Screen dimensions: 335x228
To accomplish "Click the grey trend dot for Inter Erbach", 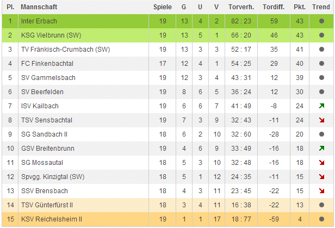I will 321,21.
